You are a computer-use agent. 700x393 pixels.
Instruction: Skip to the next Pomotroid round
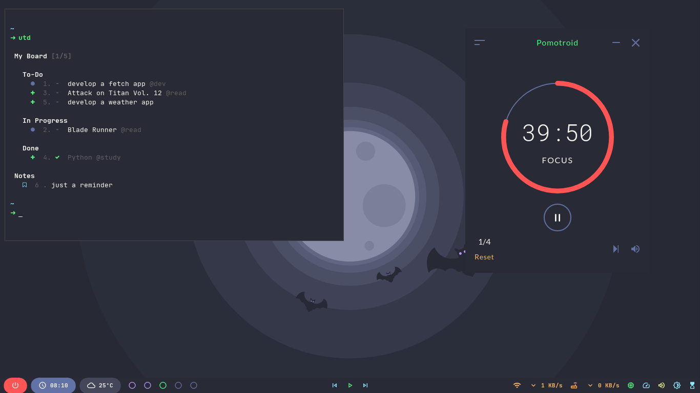coord(616,249)
